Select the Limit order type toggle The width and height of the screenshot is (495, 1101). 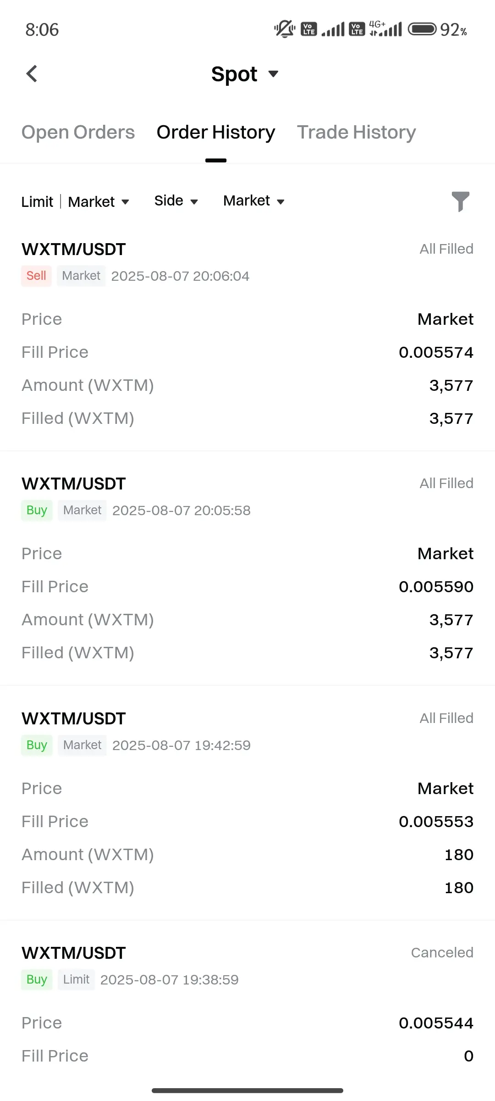tap(37, 202)
